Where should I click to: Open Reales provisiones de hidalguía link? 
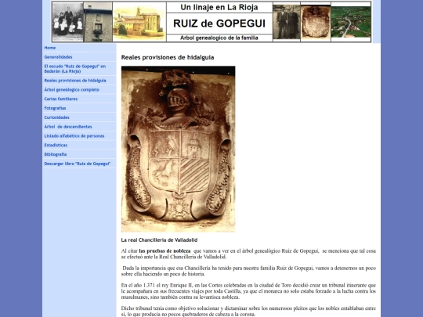[75, 81]
